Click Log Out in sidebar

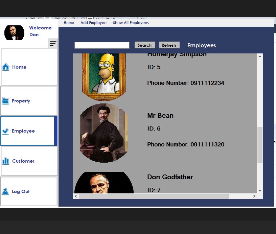point(29,191)
